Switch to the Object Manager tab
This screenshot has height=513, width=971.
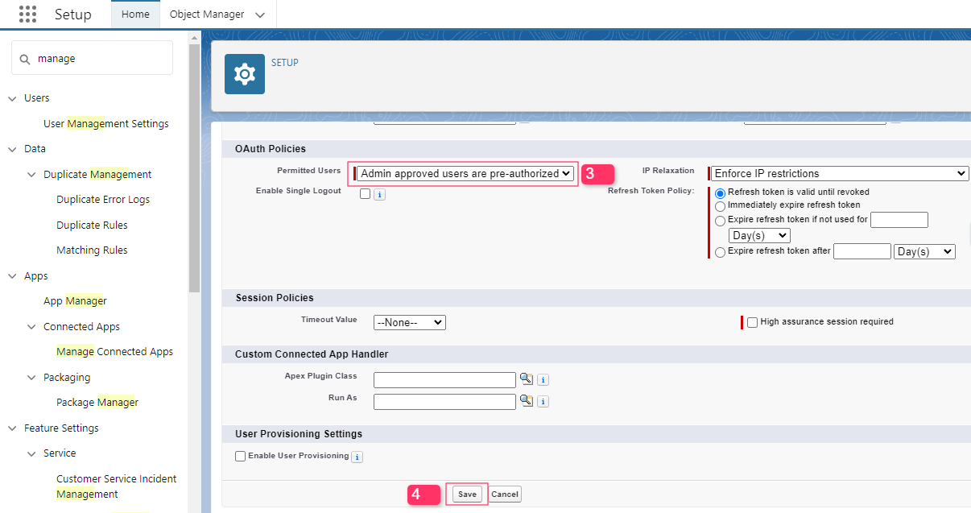click(214, 14)
